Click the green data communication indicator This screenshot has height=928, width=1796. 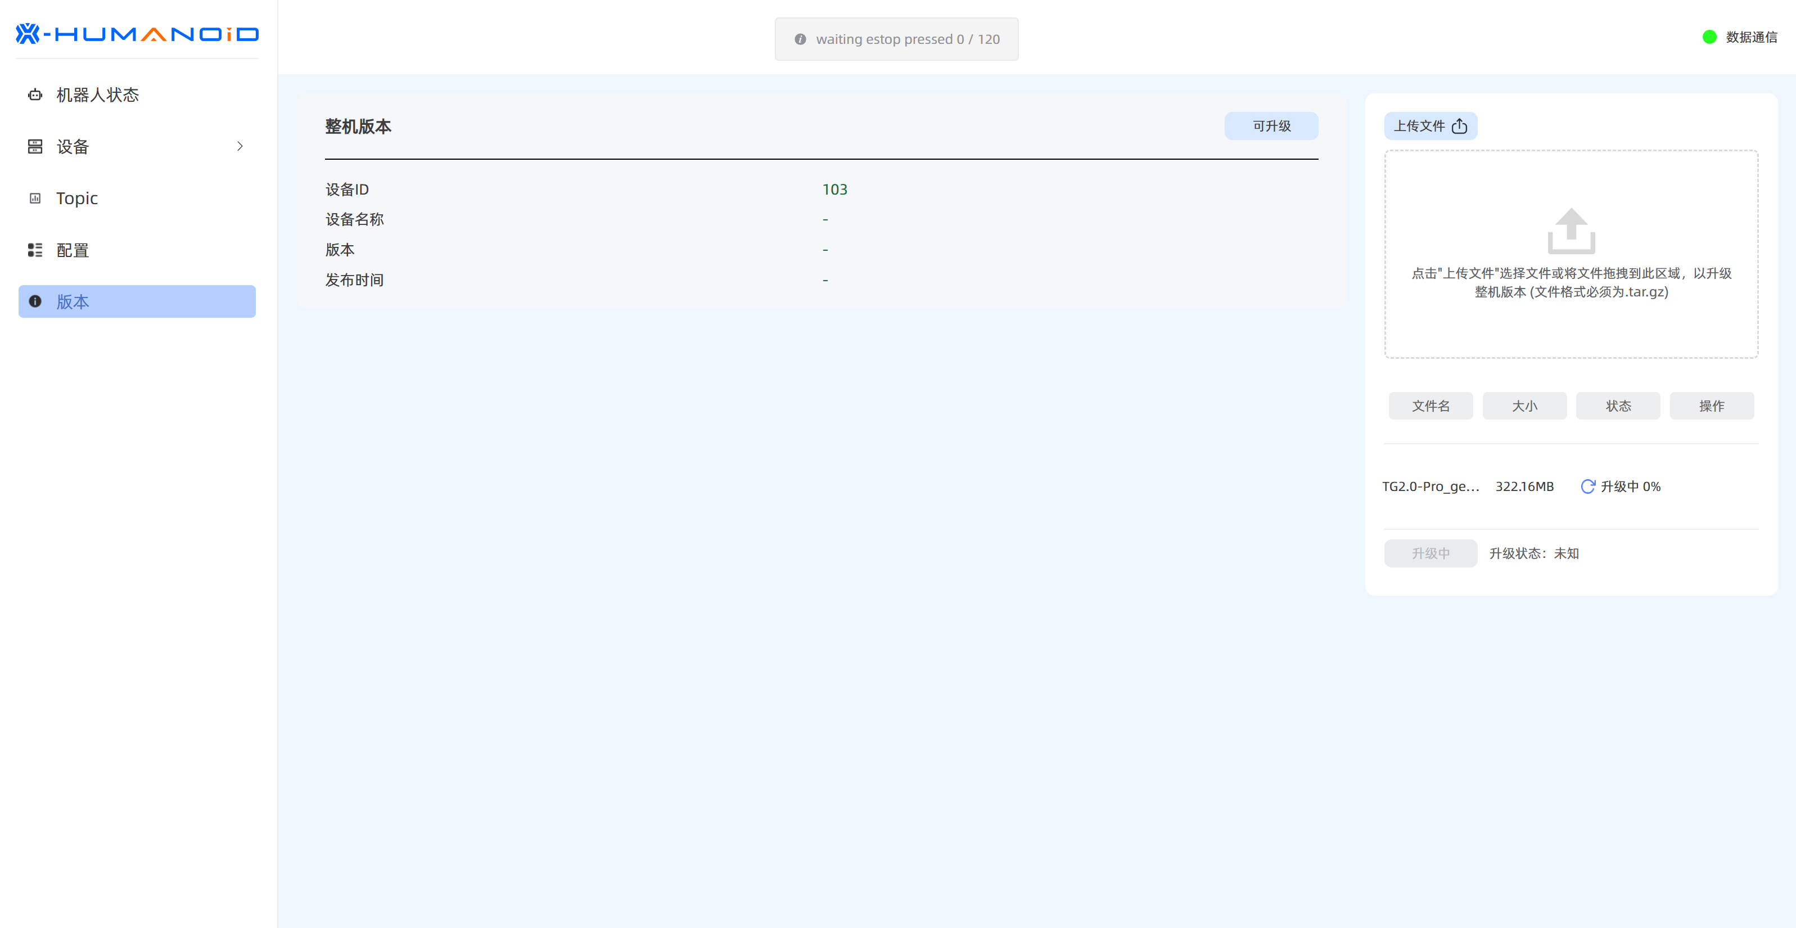coord(1709,37)
